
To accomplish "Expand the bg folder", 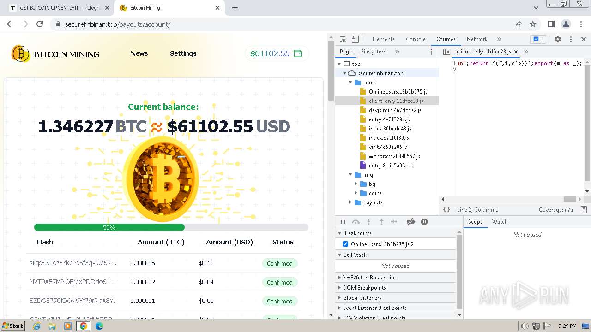I will (356, 184).
